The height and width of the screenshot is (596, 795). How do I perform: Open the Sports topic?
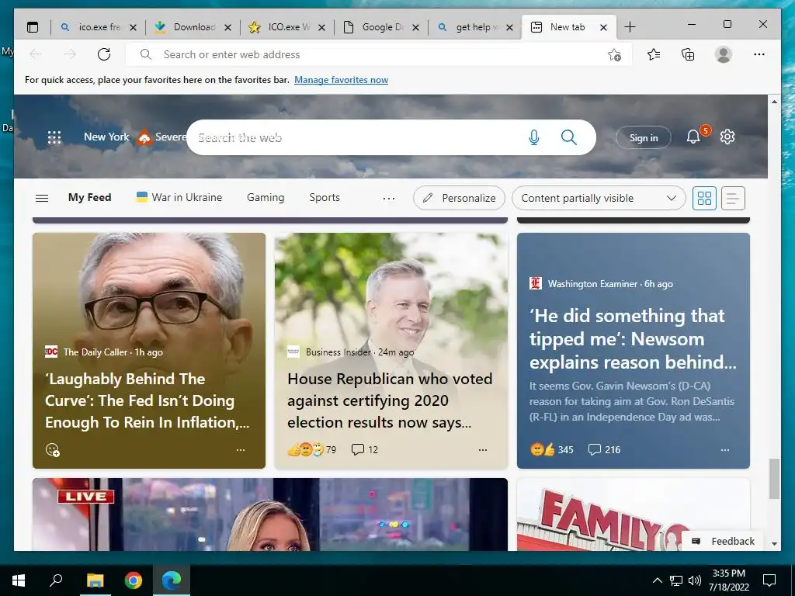tap(325, 198)
